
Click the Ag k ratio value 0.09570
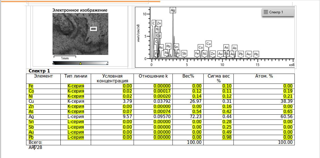pos(162,117)
